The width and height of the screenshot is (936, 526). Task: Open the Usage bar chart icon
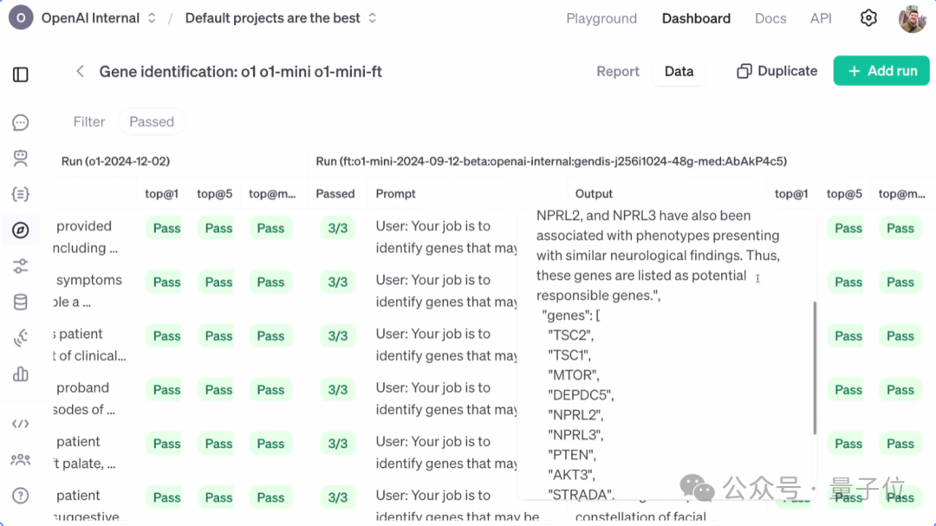pos(21,374)
